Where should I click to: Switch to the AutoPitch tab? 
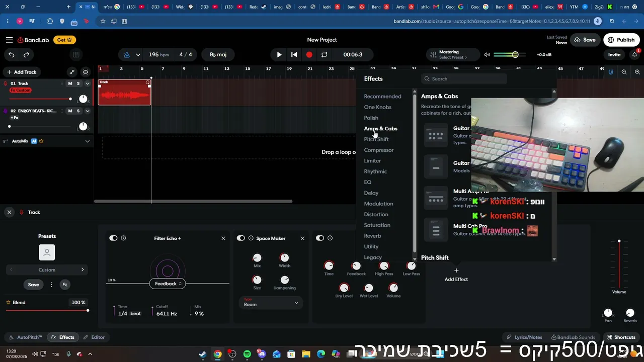click(26, 337)
